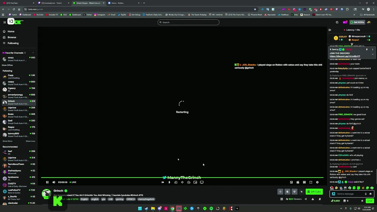Toggle theater mode in player
Screen dimensions: 377x212
coord(304,182)
